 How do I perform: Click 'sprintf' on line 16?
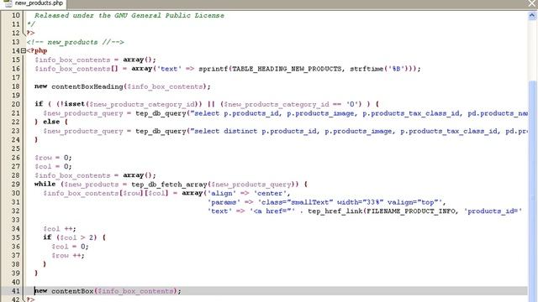click(213, 69)
